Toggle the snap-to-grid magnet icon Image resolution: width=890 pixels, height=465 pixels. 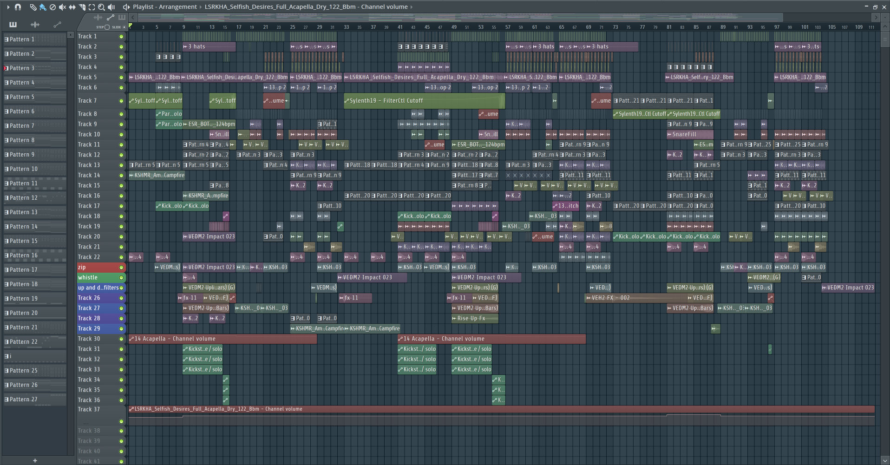18,7
